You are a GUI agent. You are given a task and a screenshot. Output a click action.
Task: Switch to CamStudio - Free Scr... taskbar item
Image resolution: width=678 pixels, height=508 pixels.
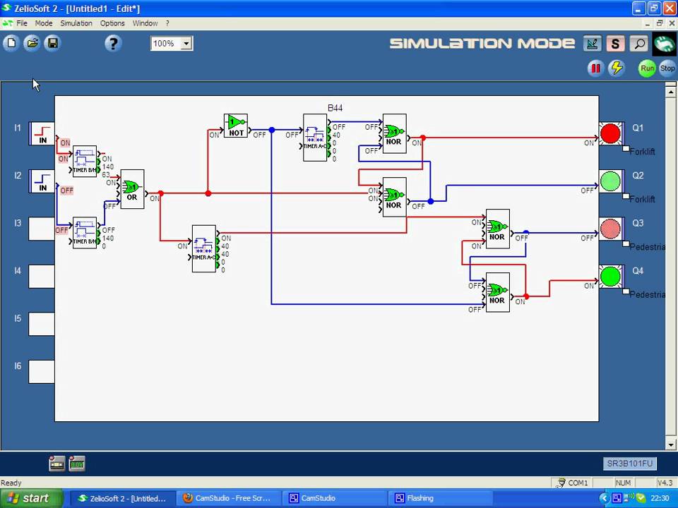(228, 499)
